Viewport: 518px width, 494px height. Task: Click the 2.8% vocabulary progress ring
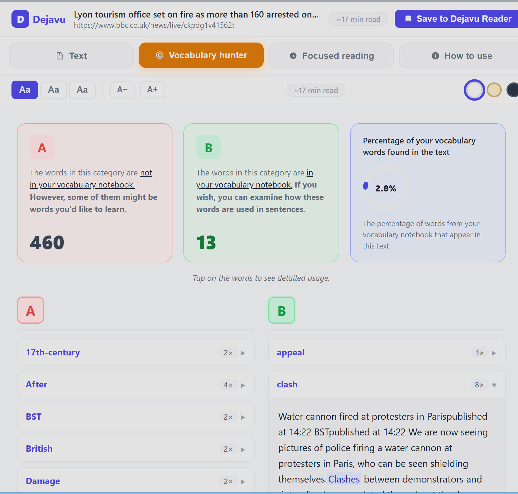385,188
